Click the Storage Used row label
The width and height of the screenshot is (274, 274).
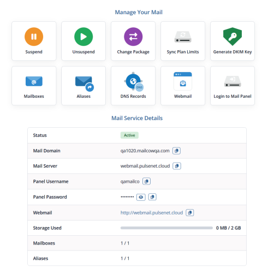coord(47,228)
